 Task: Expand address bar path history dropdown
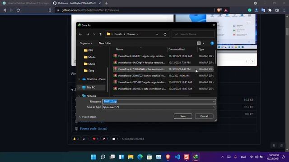157,34
